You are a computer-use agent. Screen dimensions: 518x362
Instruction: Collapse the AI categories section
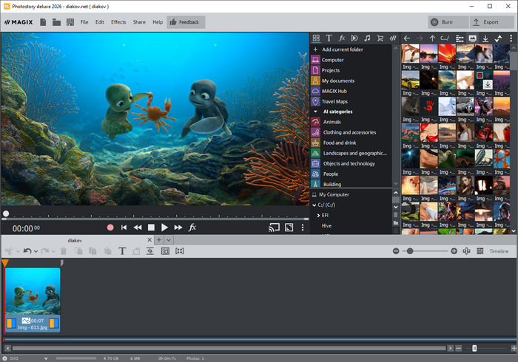(316, 112)
